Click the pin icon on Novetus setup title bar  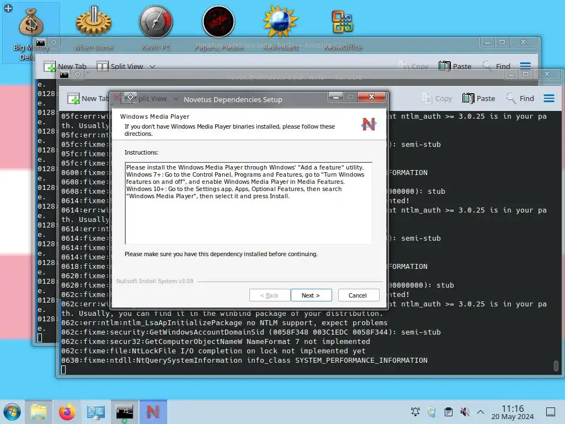pos(130,97)
